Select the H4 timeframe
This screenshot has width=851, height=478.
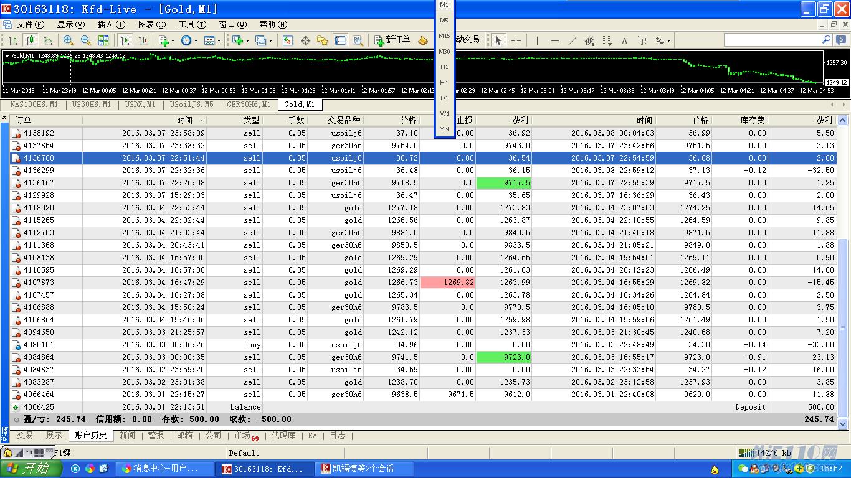(x=444, y=82)
